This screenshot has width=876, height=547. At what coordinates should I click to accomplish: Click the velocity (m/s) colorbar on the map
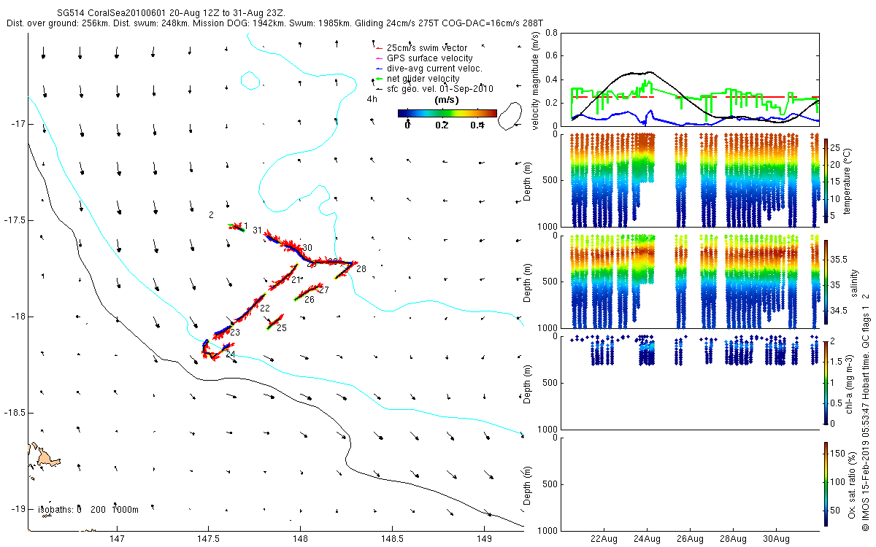(x=447, y=113)
